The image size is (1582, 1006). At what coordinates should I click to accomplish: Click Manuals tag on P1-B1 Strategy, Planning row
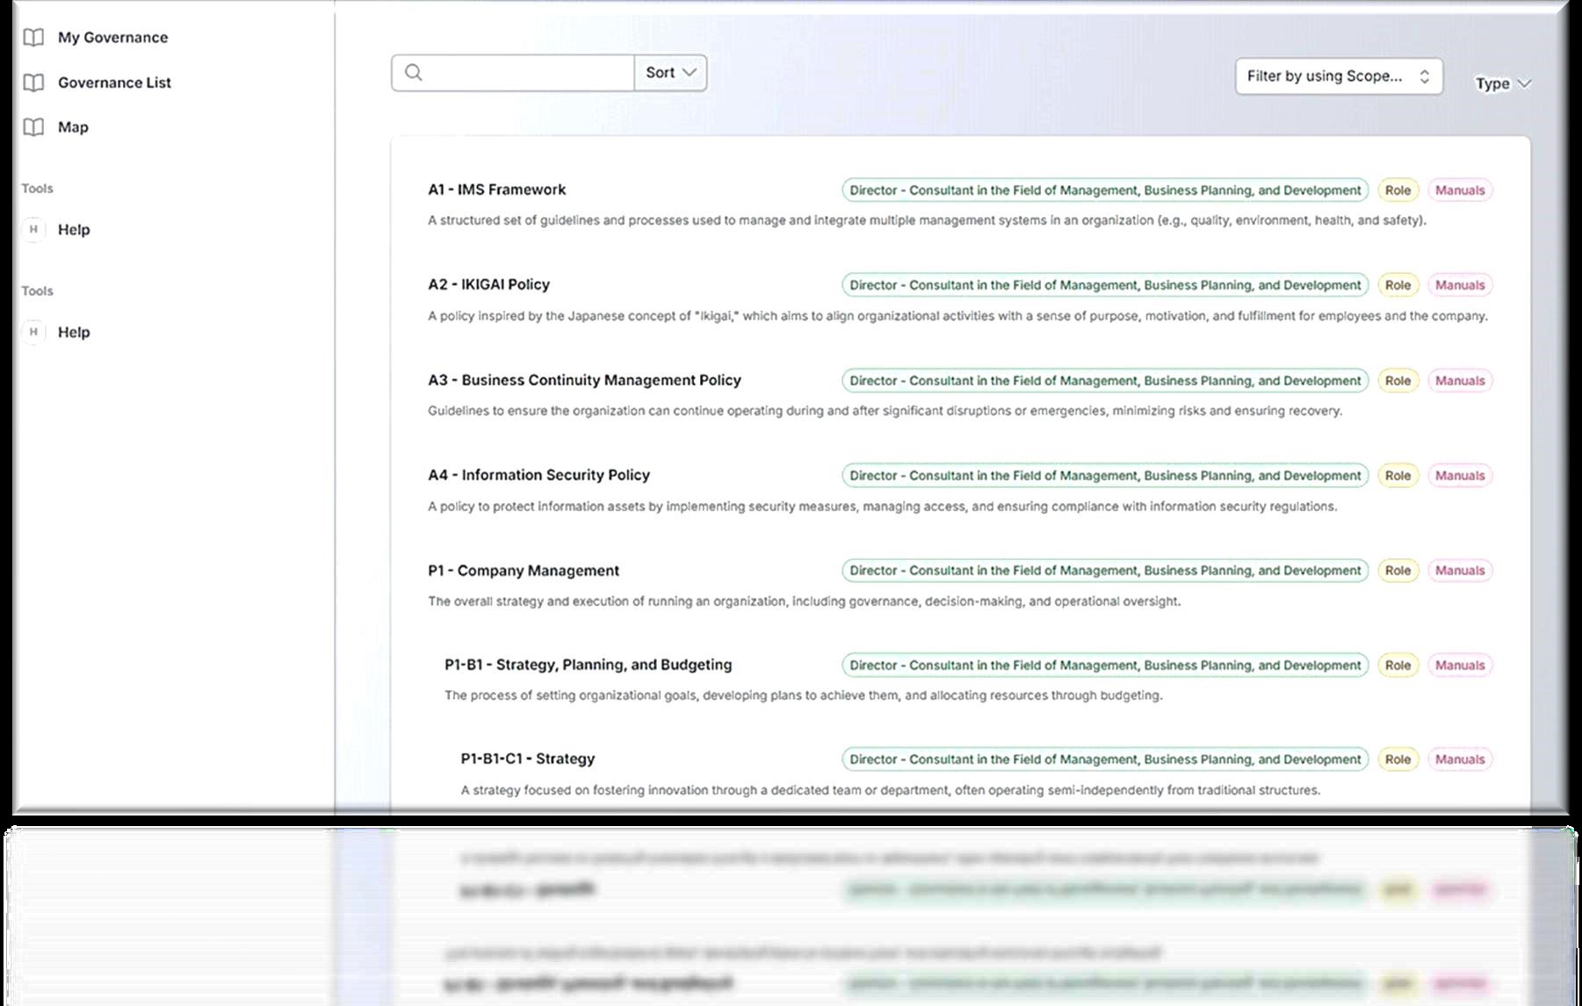(1460, 665)
